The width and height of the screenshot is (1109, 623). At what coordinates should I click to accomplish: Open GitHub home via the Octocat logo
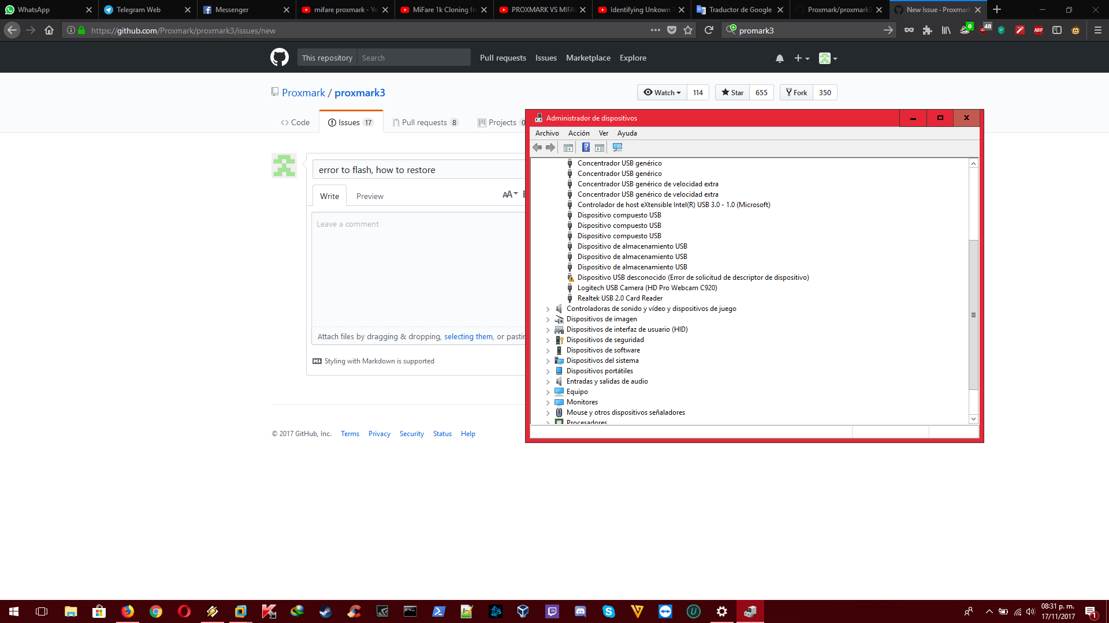click(x=279, y=57)
